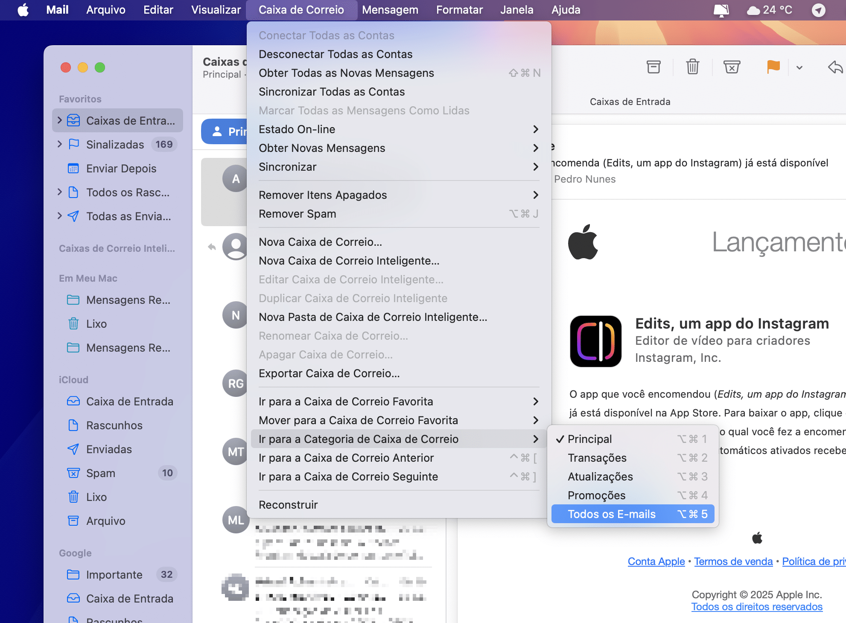Click Ir para a Caixa de Correio Seguinte

pos(399,477)
